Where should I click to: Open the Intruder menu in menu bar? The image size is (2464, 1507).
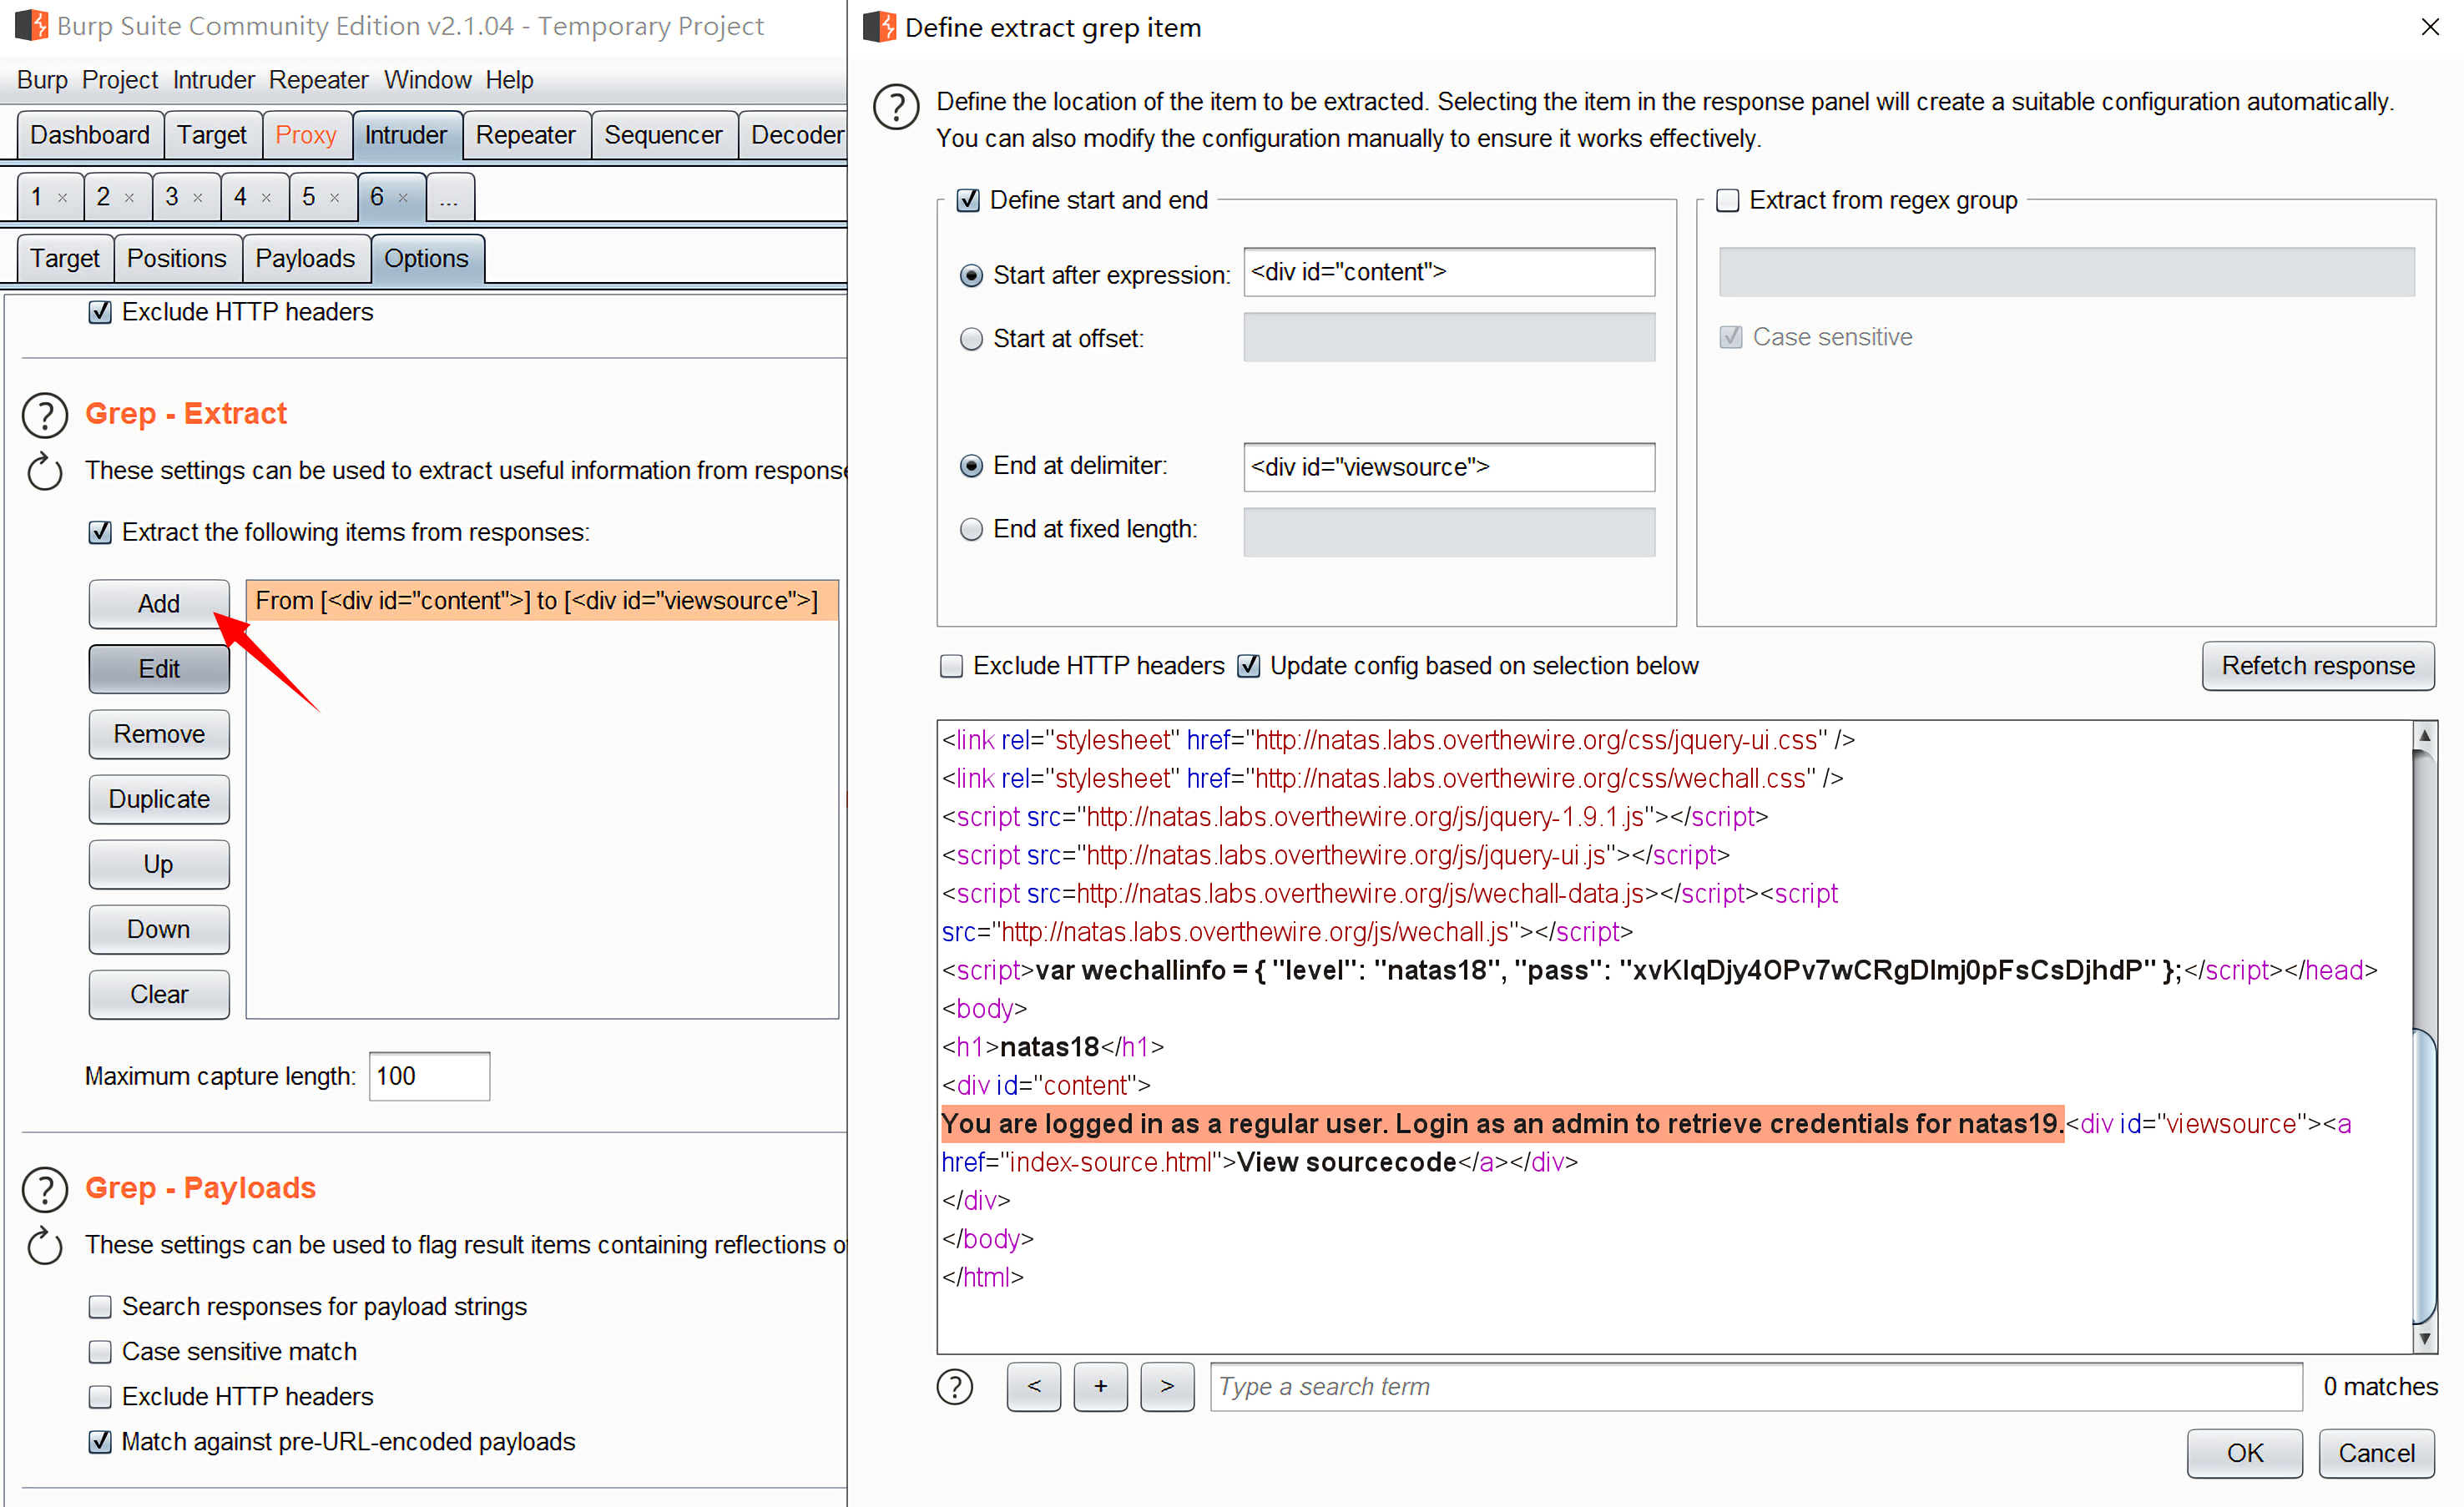[x=214, y=80]
